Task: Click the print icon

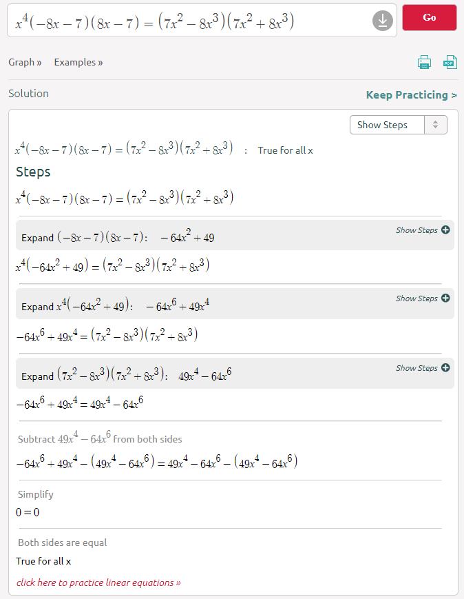Action: click(x=424, y=63)
